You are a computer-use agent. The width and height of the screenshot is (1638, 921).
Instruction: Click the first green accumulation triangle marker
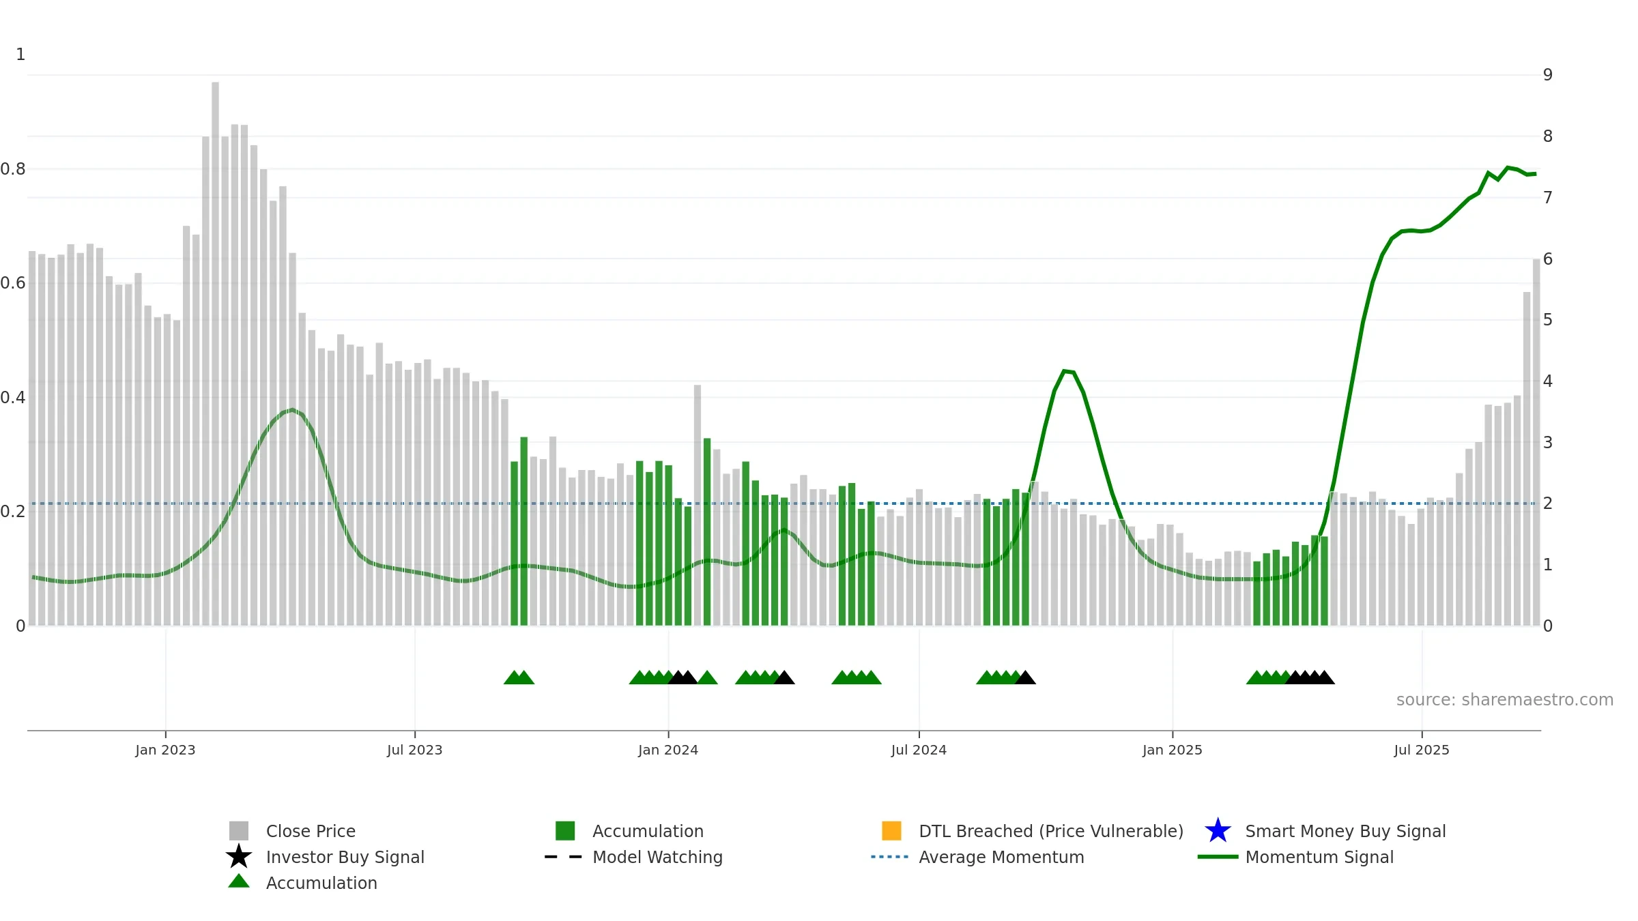tap(513, 677)
